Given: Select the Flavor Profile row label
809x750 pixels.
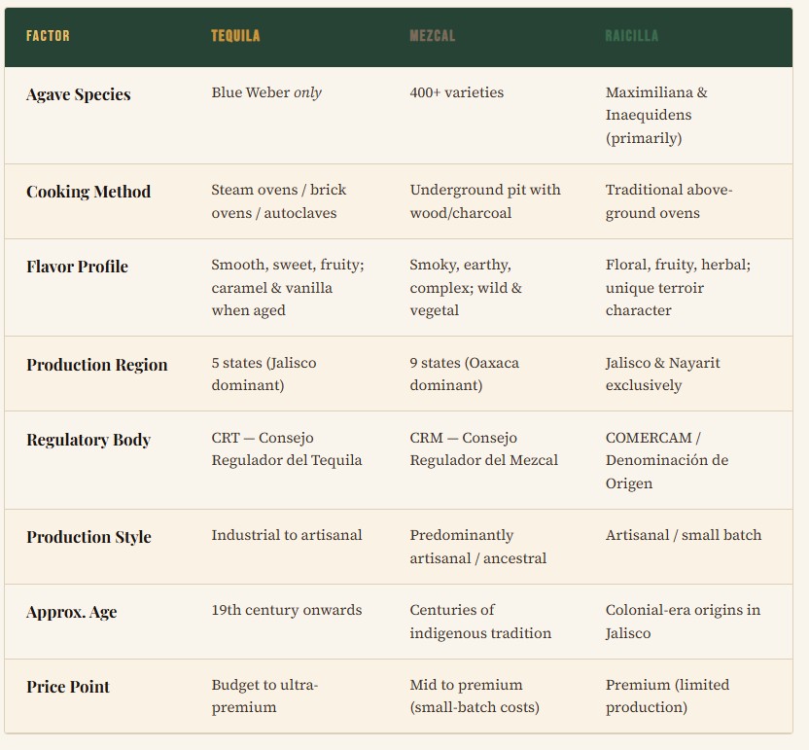Looking at the screenshot, I should point(78,267).
